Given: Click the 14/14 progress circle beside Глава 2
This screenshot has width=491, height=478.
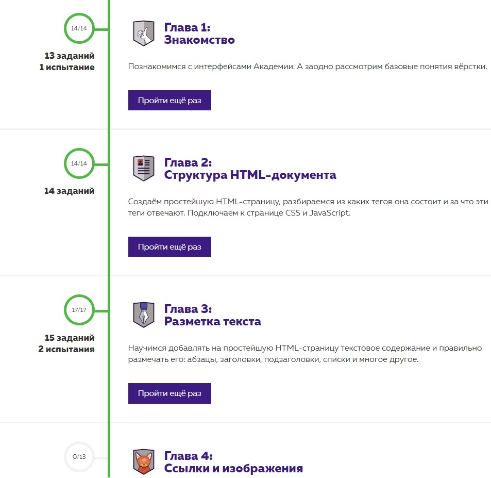Looking at the screenshot, I should click(79, 163).
